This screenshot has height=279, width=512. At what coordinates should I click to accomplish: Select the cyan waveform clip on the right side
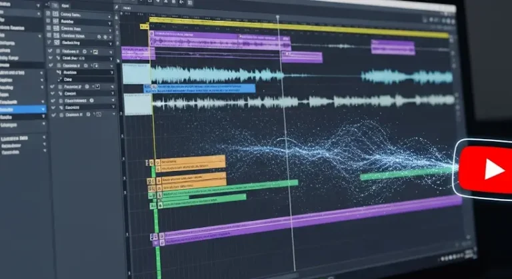tap(407, 77)
